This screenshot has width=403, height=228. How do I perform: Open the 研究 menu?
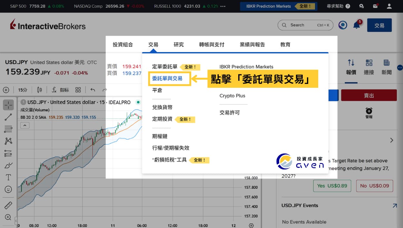(x=179, y=45)
